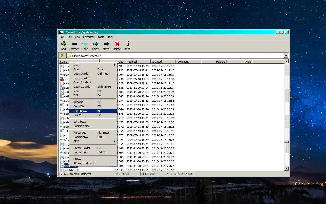Click the 7z application icon in title bar
This screenshot has height=204, width=326.
coord(61,32)
